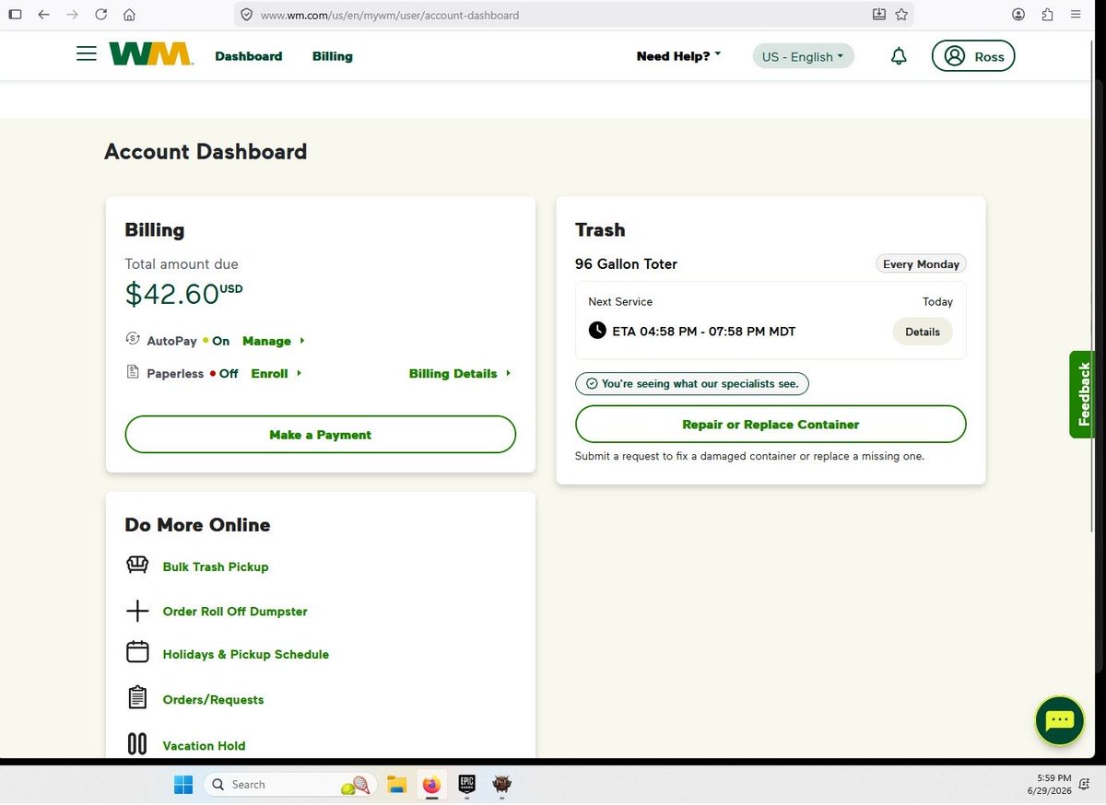Click the AutoPay dollar icon
Screen dimensions: 1106x805
pyautogui.click(x=132, y=339)
